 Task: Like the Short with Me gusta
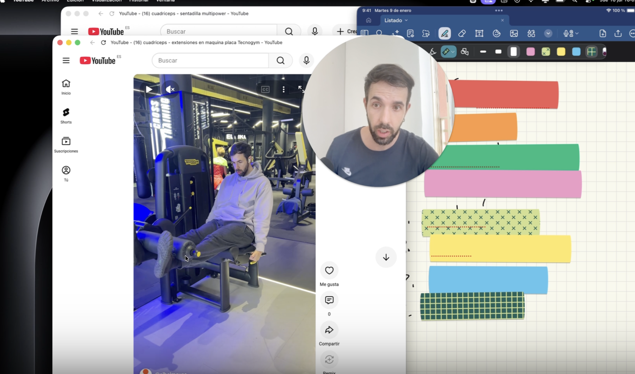[329, 271]
